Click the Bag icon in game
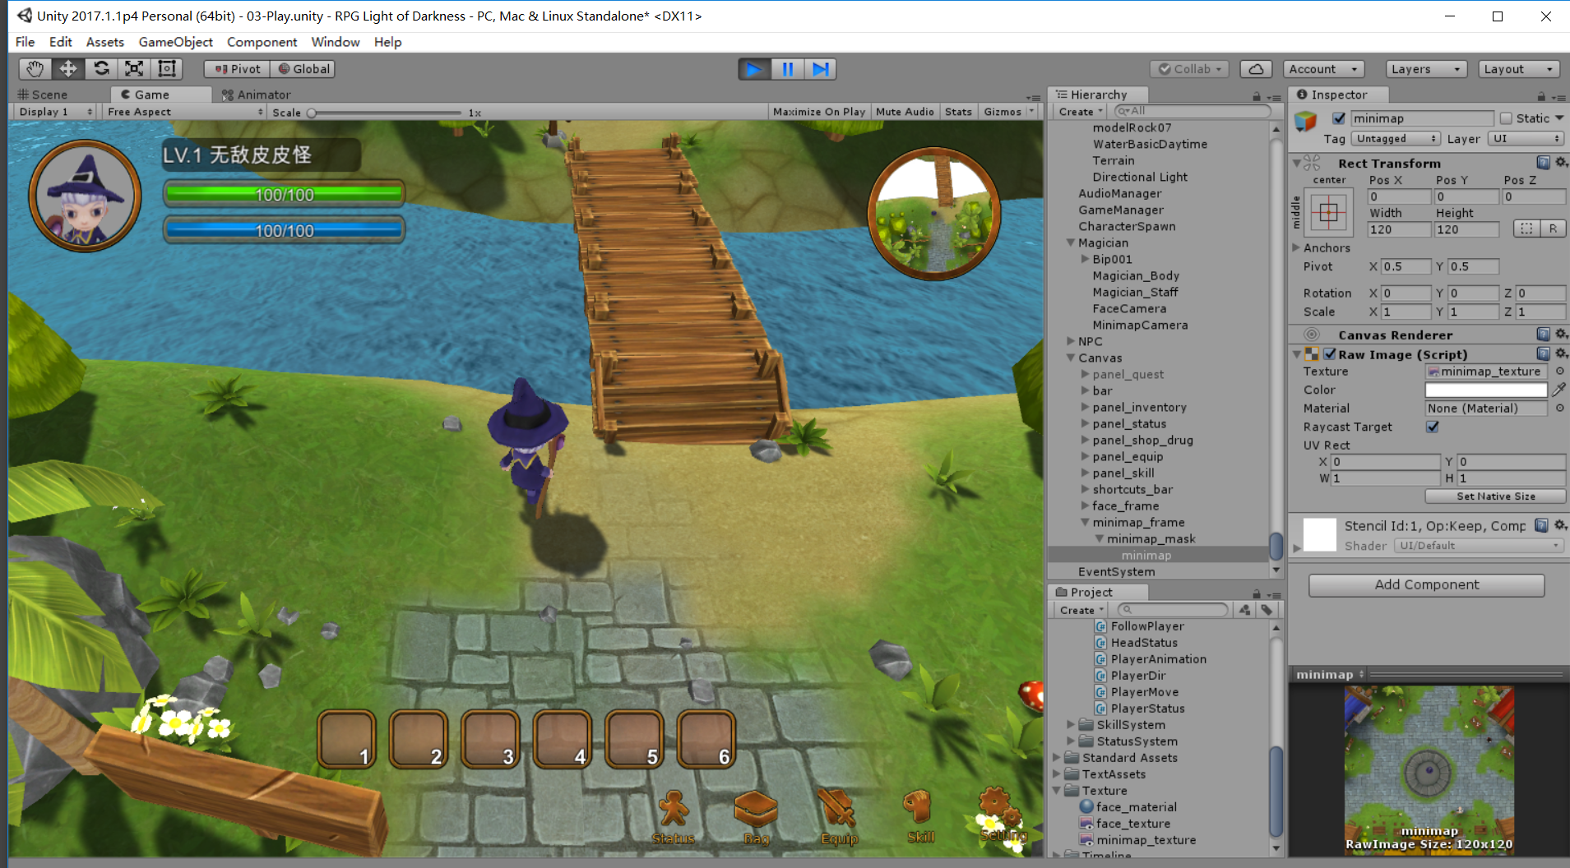Screen dimensions: 1570x868 point(756,816)
